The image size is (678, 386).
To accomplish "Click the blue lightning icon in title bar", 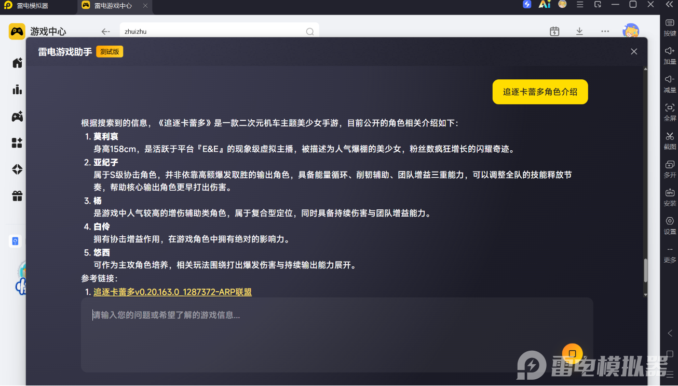I will click(x=527, y=5).
